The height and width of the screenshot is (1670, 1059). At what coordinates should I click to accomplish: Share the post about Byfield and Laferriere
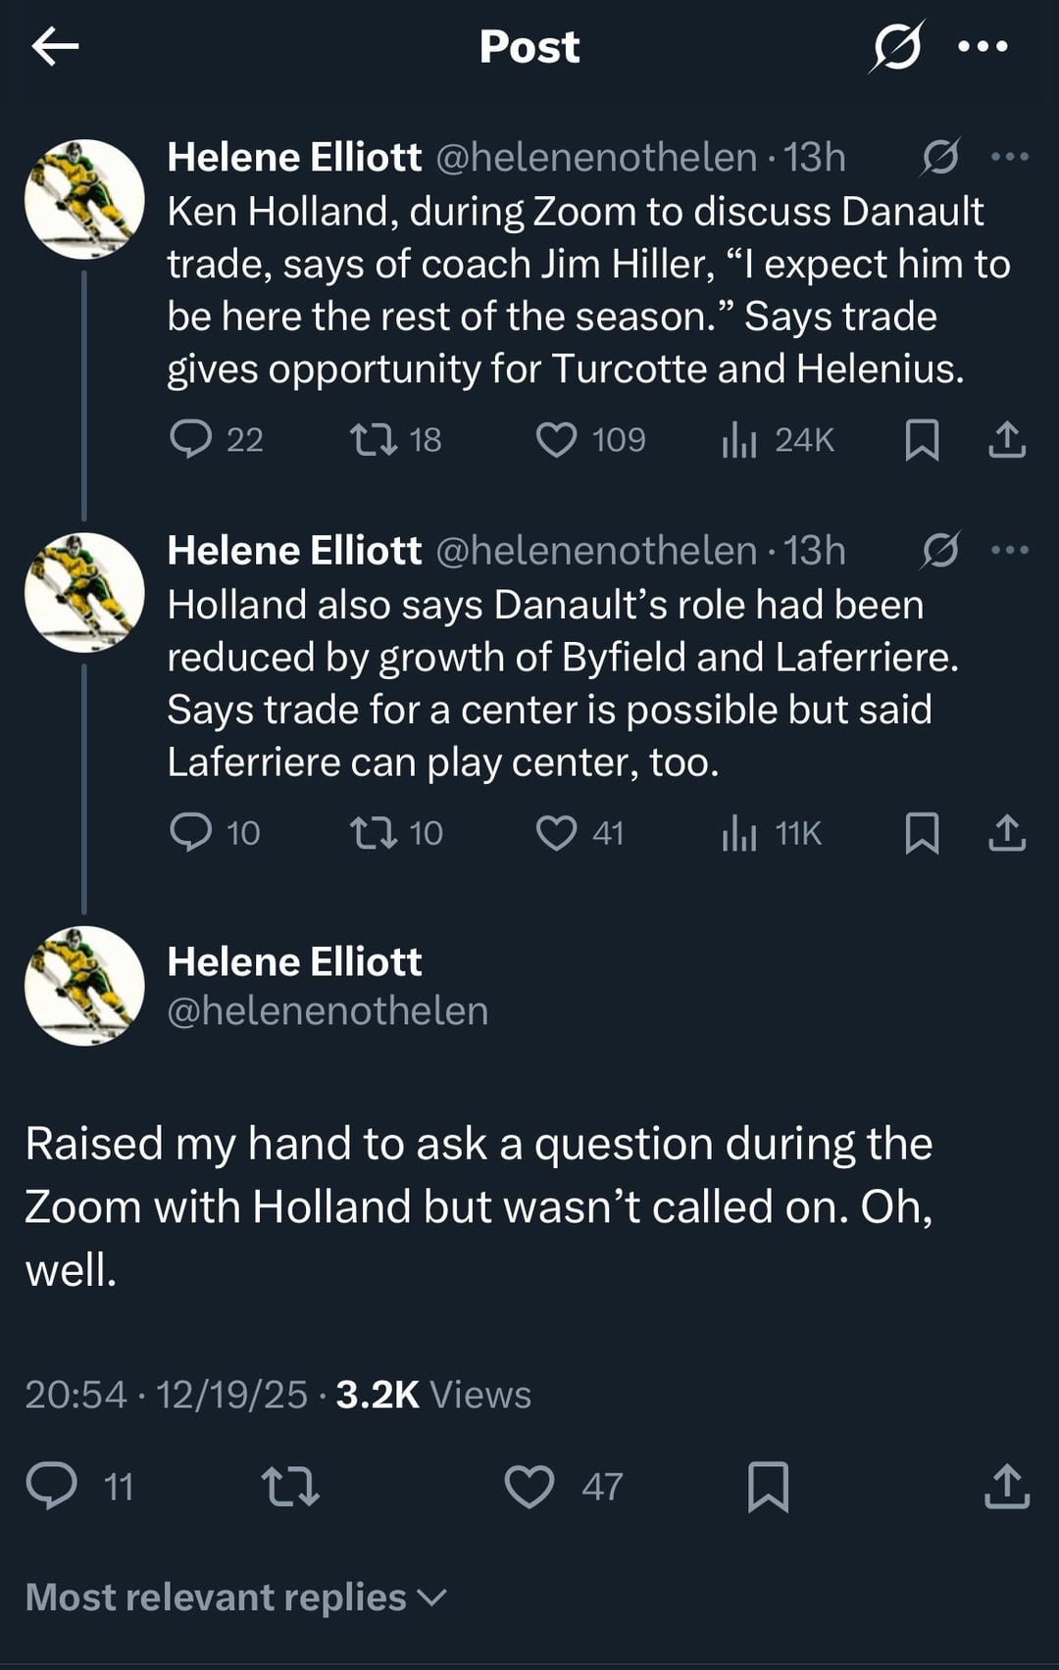[1007, 833]
